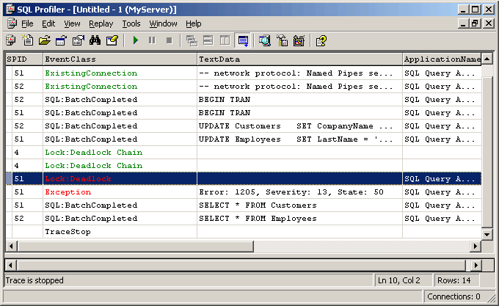The image size is (499, 306).
Task: Open the Edit menu
Action: click(48, 24)
